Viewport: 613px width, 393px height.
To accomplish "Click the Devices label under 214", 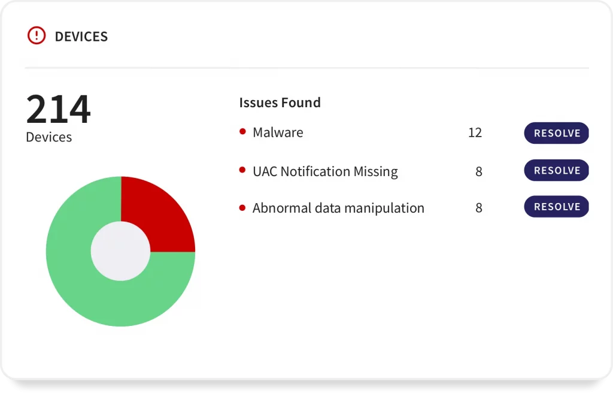I will pos(48,137).
